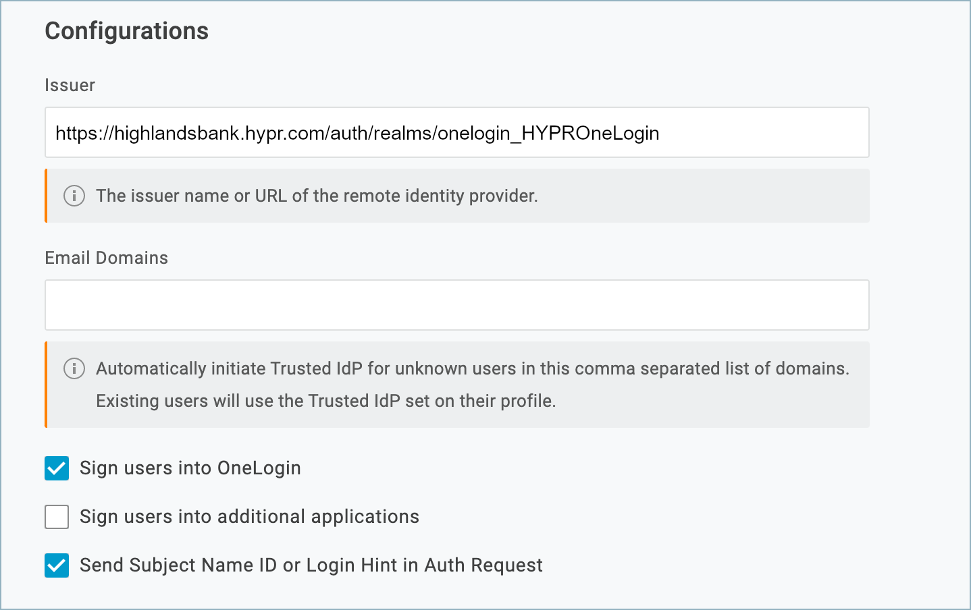Image resolution: width=971 pixels, height=610 pixels.
Task: Uncheck the Sign users into OneLogin checkbox
Action: [57, 468]
